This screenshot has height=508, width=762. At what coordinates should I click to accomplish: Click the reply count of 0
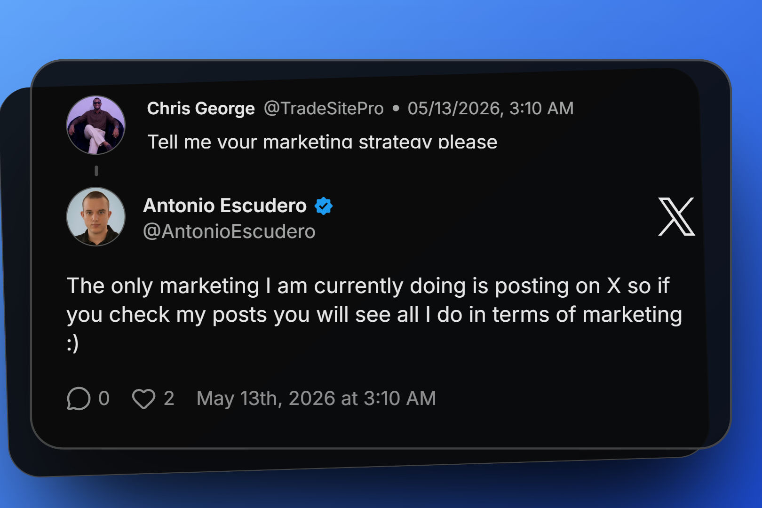pos(104,398)
